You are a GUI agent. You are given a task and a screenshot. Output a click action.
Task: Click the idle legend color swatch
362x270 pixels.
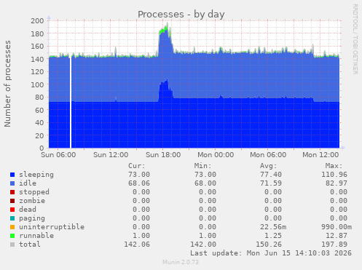12,183
